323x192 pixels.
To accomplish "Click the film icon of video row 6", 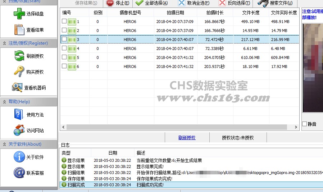I will 72,66.
